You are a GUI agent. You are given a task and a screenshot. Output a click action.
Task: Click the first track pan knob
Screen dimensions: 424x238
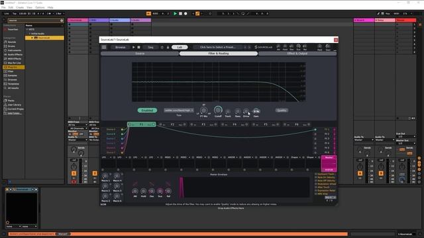[74, 167]
